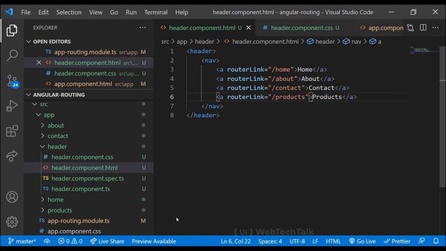Switch to header.component.css tab
The height and width of the screenshot is (251, 446).
tap(301, 28)
